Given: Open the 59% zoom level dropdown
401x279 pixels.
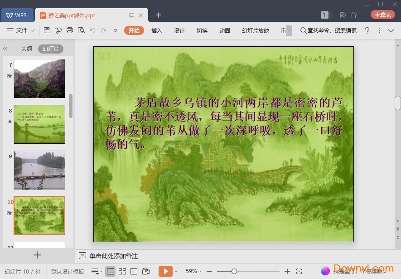Looking at the screenshot, I should pos(194,271).
